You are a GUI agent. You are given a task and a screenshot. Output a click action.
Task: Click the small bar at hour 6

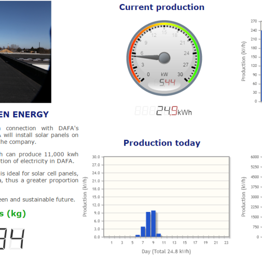[x=138, y=236]
